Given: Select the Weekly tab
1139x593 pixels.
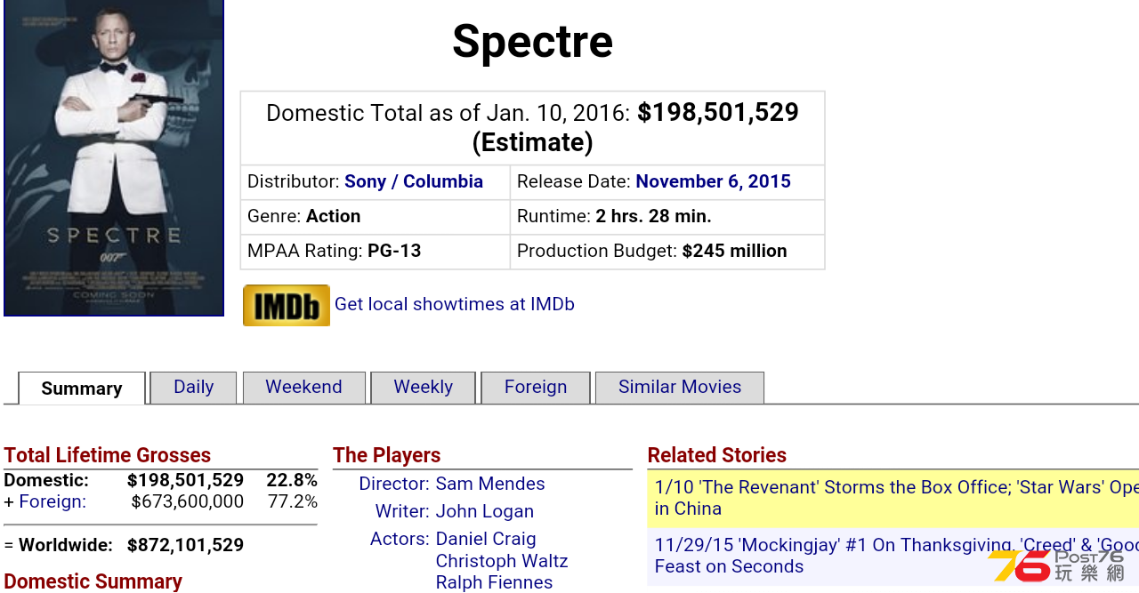Looking at the screenshot, I should pos(423,388).
